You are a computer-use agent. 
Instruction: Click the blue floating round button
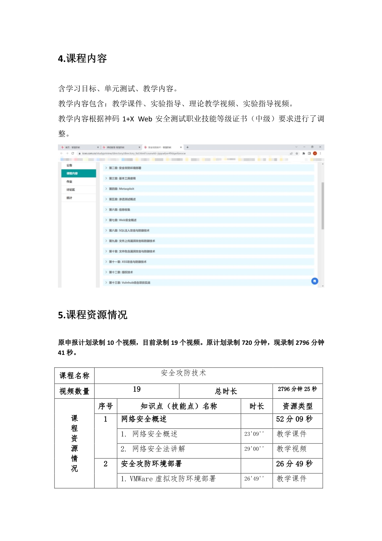[314, 281]
